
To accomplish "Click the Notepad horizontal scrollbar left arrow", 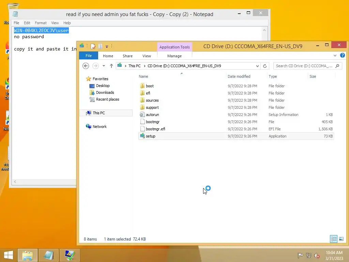I will pos(15,181).
